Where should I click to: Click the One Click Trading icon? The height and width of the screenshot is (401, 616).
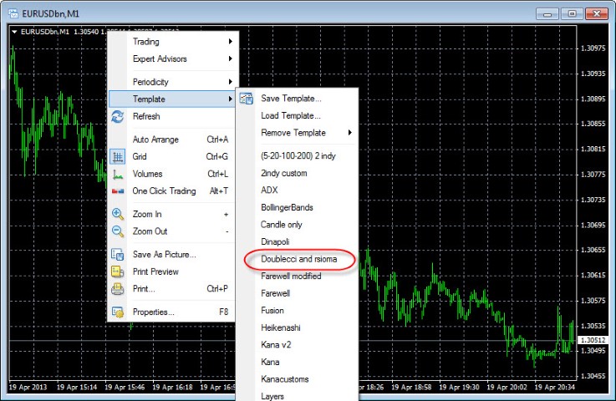(x=118, y=191)
